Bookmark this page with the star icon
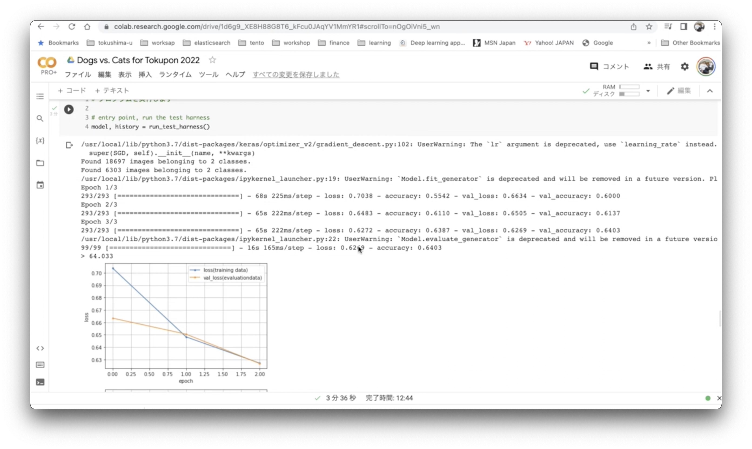The image size is (752, 449). click(649, 27)
